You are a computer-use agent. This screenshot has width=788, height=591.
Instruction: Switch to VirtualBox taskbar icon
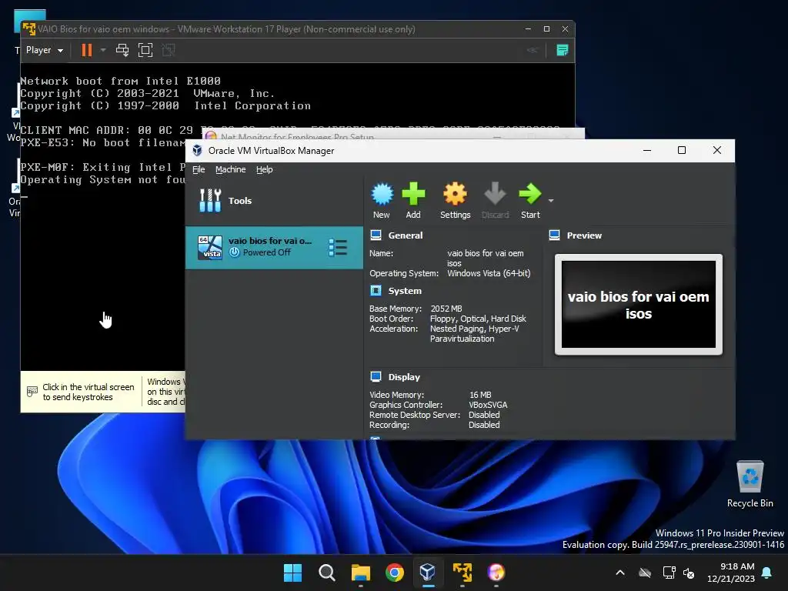tap(428, 573)
